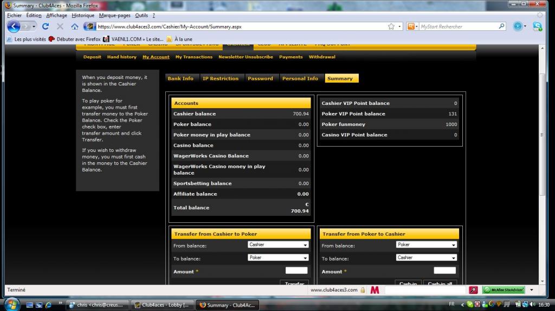Go to the Firefox home page icon

coord(74,27)
